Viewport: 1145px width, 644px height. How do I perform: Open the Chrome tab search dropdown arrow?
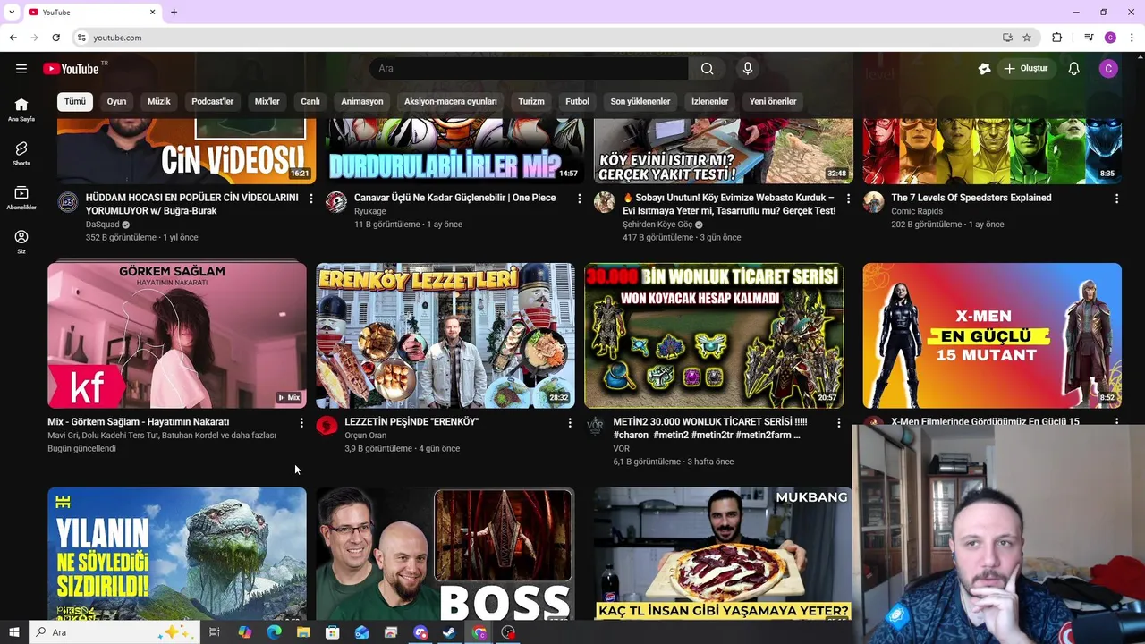12,12
